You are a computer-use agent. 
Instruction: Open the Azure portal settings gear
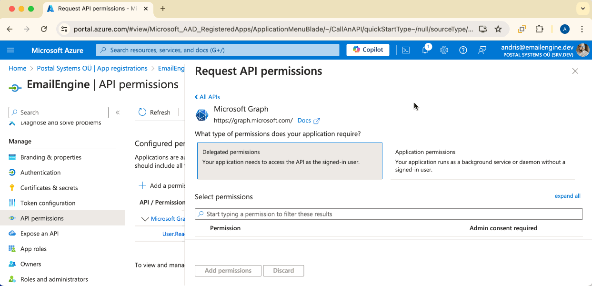(444, 50)
